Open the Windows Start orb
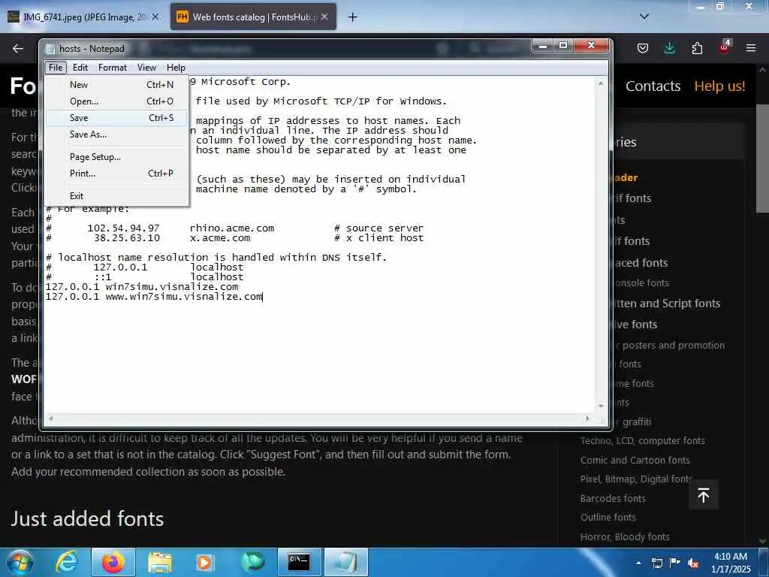Image resolution: width=769 pixels, height=577 pixels. coord(20,562)
